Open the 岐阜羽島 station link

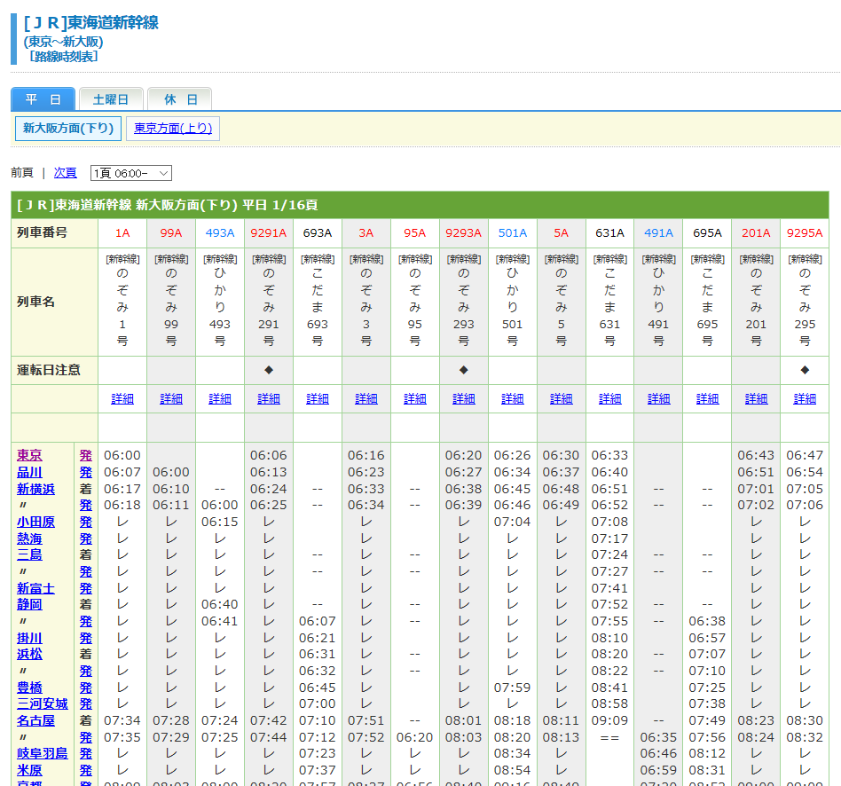(43, 753)
